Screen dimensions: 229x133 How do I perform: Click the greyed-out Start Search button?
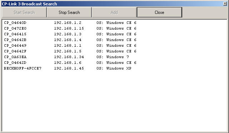point(24,12)
